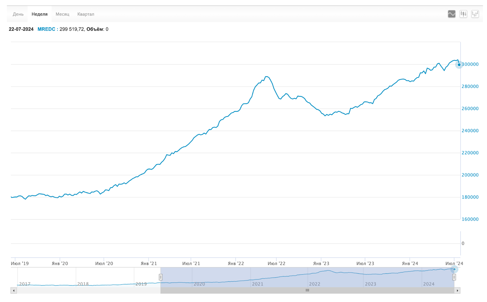Switch chart to candlestick view icon
Image resolution: width=487 pixels, height=302 pixels.
pos(463,14)
